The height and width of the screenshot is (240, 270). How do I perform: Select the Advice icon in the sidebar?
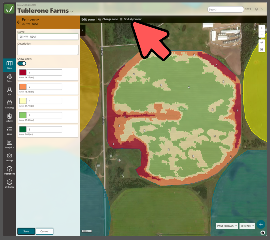pos(9,118)
